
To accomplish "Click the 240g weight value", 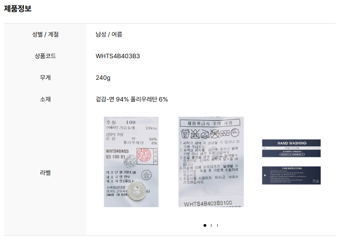I will (x=103, y=78).
